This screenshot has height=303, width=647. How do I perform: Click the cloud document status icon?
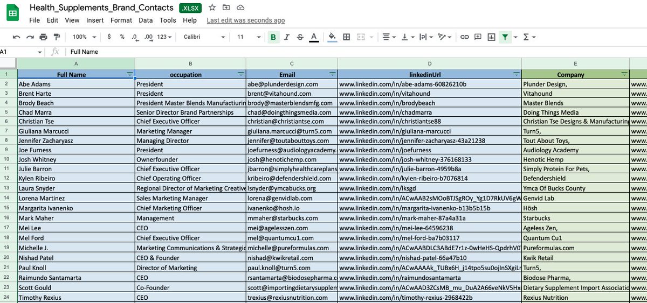[240, 8]
